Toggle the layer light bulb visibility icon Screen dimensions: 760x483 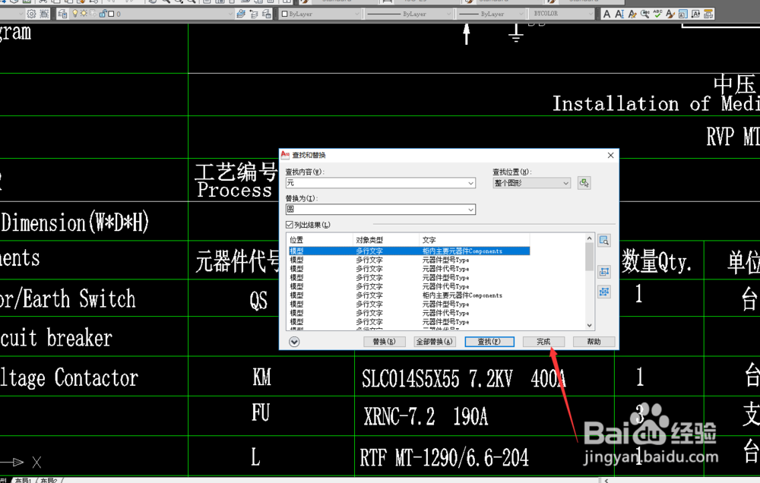click(x=75, y=14)
